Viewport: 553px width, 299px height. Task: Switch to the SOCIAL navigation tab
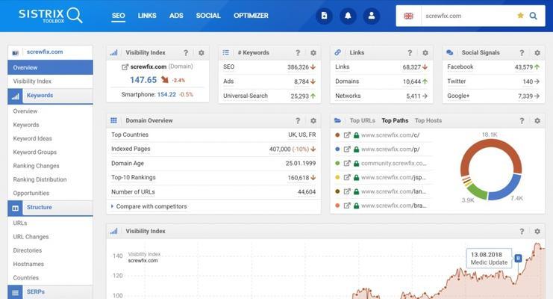pos(208,16)
